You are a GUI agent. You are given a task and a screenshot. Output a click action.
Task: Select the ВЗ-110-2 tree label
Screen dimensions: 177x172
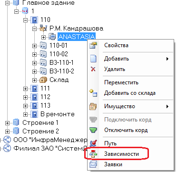coord(62,71)
